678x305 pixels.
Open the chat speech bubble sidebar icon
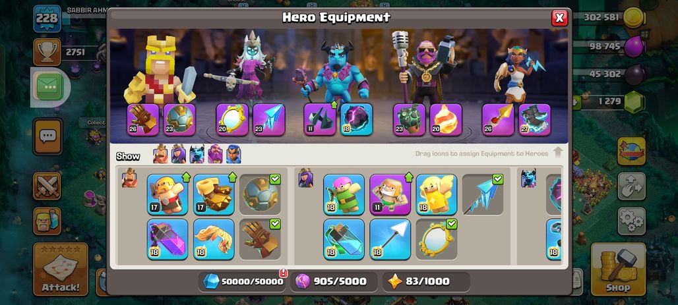point(47,136)
